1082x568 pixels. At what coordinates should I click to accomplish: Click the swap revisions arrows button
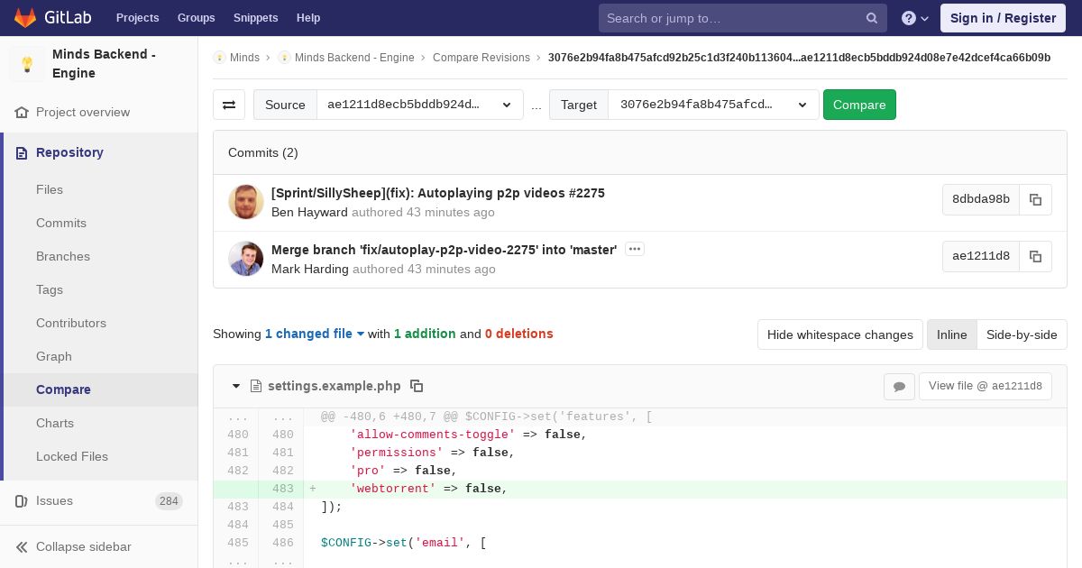[229, 105]
